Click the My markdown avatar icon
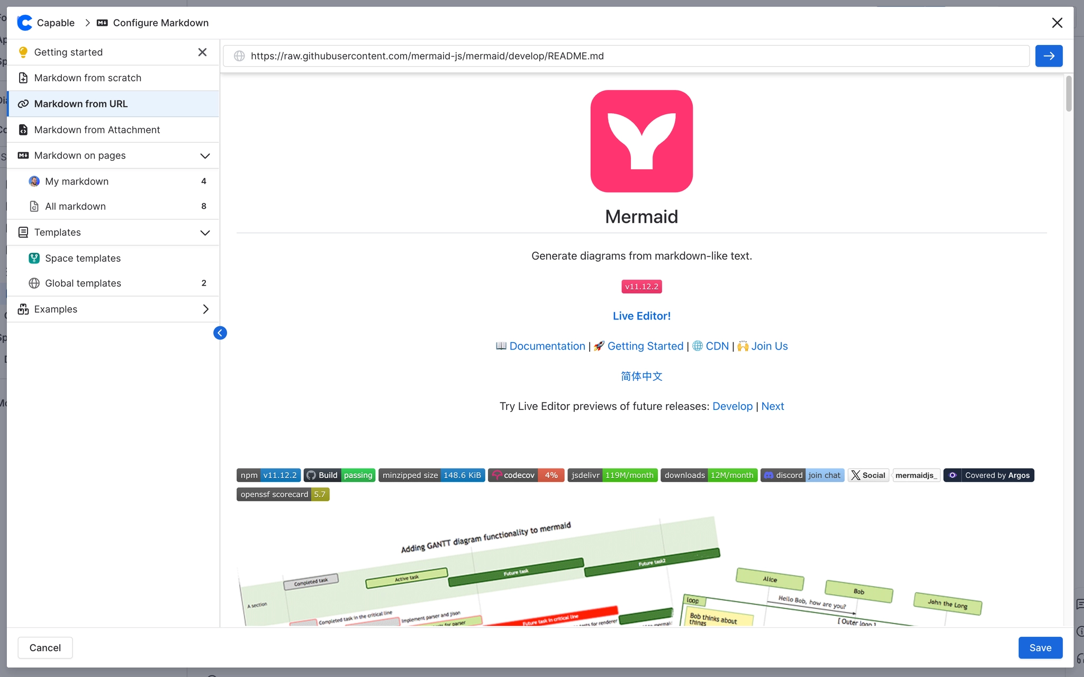 (34, 181)
